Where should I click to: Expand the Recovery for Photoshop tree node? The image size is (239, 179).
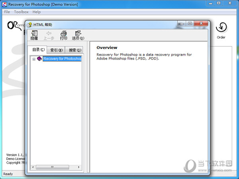coord(34,59)
